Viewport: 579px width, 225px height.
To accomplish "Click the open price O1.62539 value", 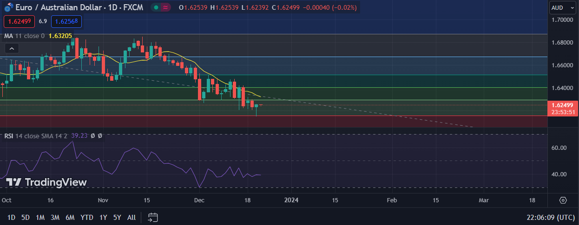I will click(x=193, y=8).
